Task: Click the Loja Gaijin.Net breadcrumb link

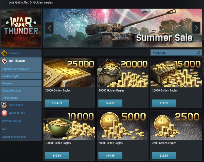Action: click(x=19, y=2)
